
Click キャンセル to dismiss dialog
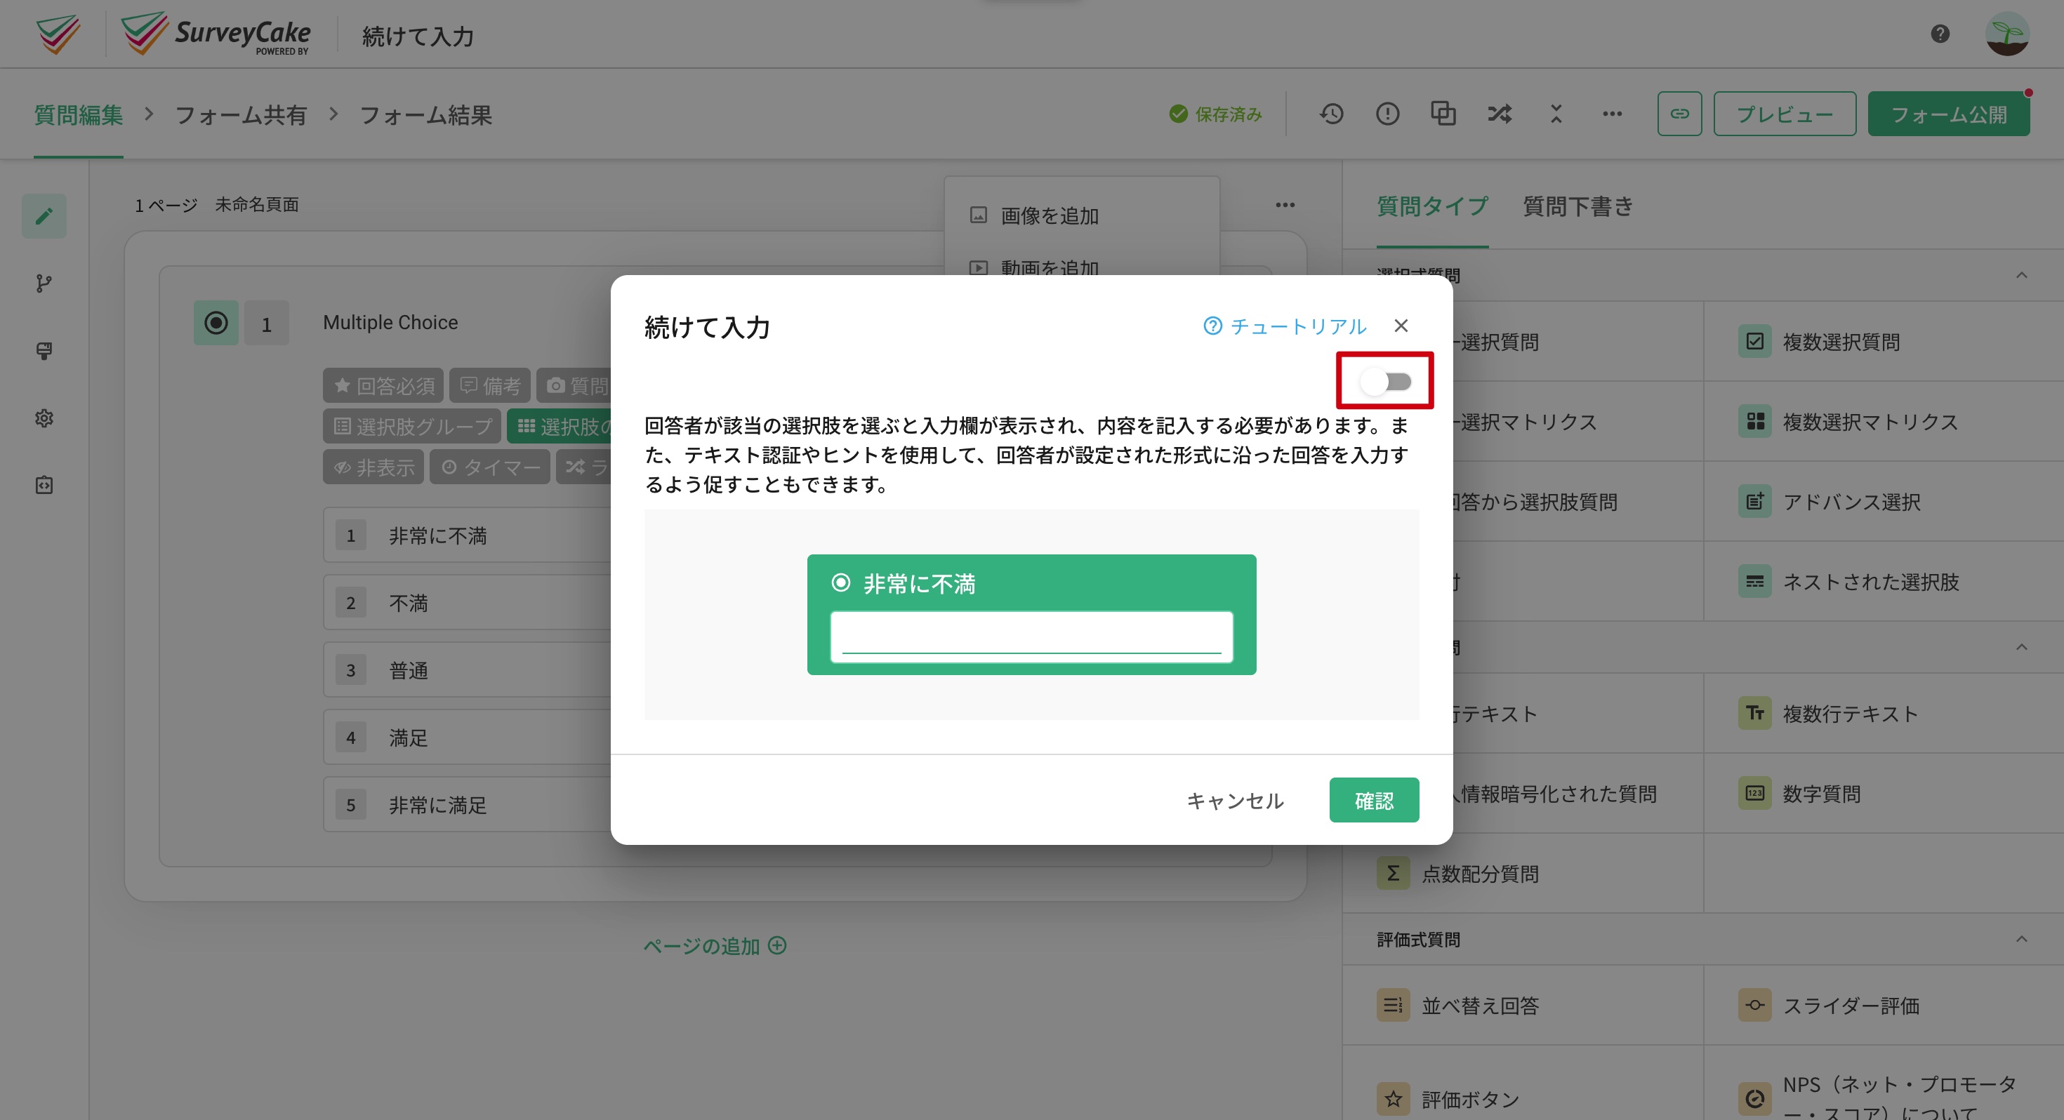tap(1235, 800)
